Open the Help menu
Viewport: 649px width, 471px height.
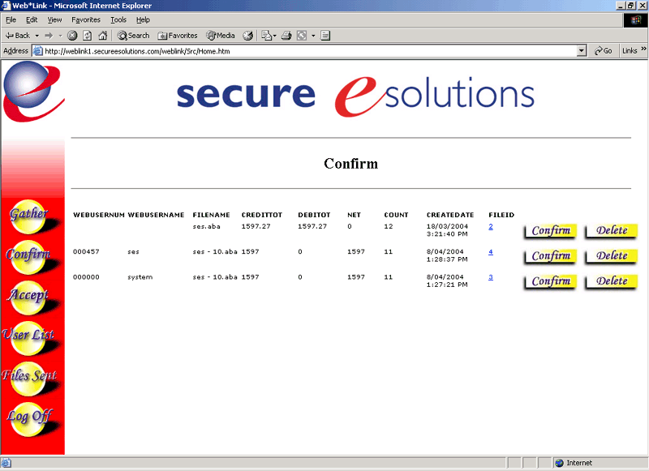143,19
